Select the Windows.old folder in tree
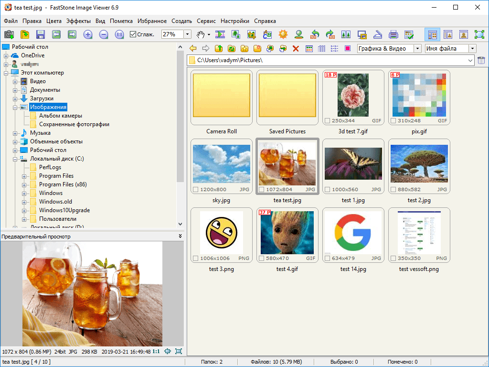This screenshot has width=489, height=367. [x=55, y=202]
